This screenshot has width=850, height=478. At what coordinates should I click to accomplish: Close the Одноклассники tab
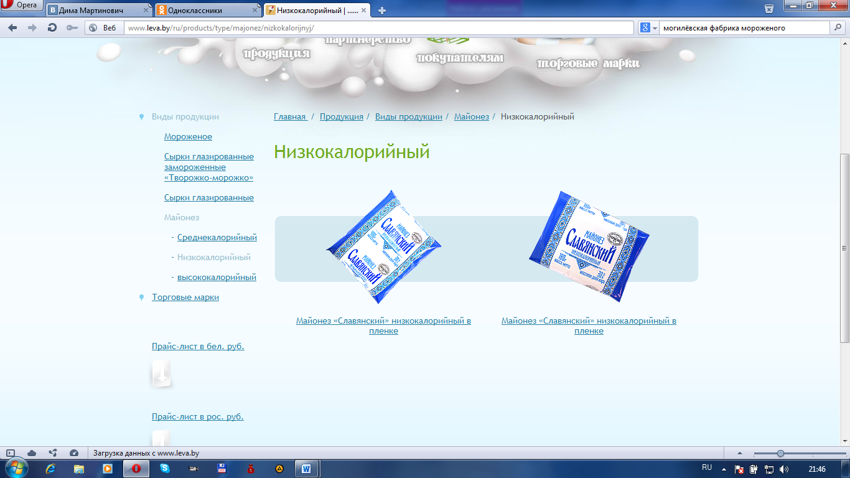point(254,11)
